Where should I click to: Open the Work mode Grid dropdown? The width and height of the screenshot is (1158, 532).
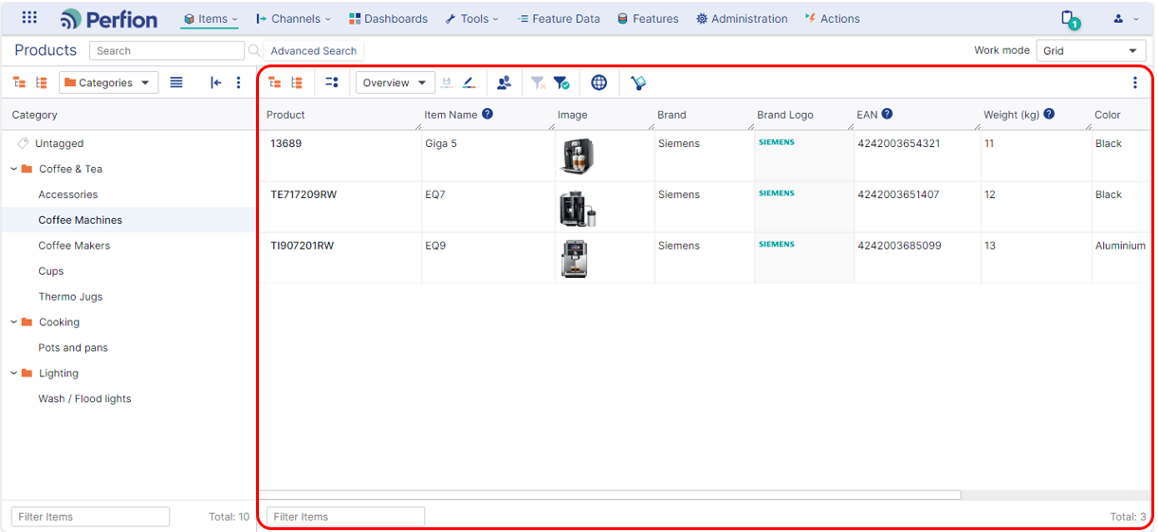coord(1091,51)
